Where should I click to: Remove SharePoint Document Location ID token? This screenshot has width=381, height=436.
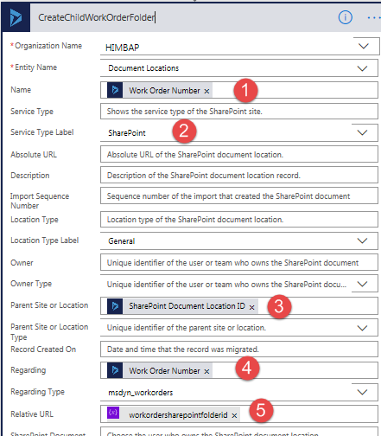(x=251, y=307)
